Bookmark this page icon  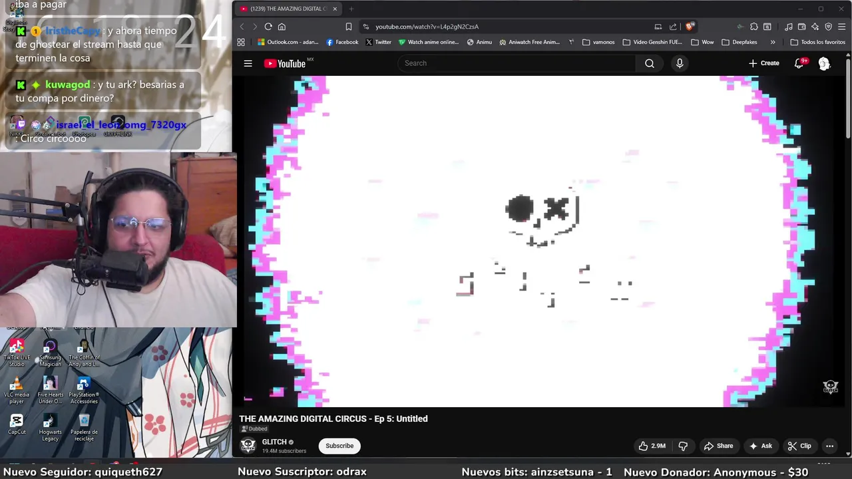348,27
